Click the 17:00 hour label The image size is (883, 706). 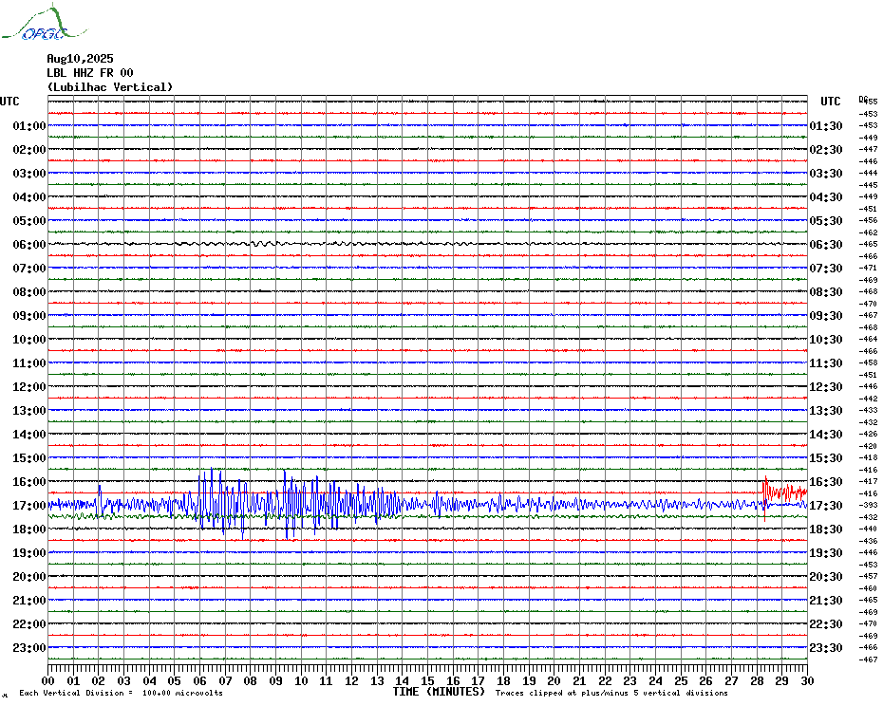coord(29,505)
